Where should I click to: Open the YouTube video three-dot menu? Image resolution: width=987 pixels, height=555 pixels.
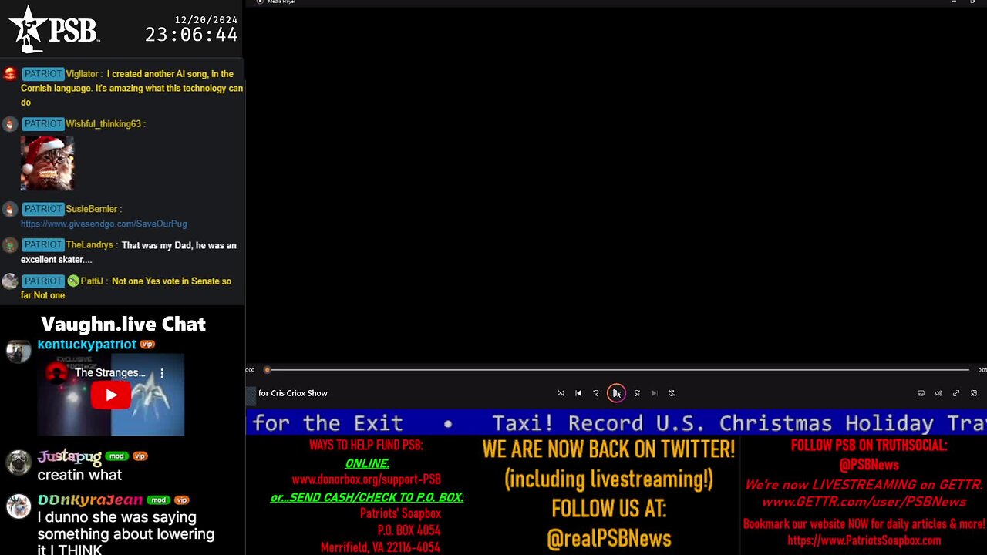pos(162,373)
